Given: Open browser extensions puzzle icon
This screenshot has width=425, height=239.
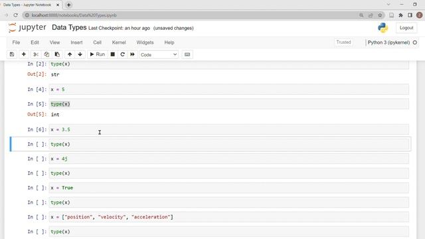Looking at the screenshot, I should pos(400,15).
